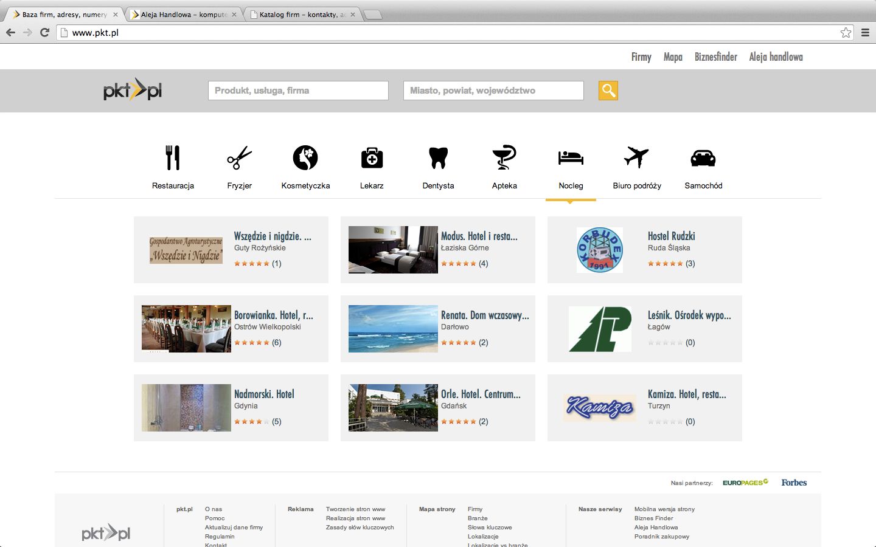Open Renata. Dom wczasowy listing title
The width and height of the screenshot is (876, 547).
(x=485, y=315)
